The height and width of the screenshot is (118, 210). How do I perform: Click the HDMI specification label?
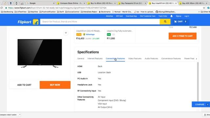tap(80, 66)
